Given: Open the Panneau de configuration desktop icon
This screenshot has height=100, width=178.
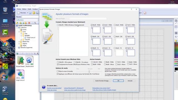Looking at the screenshot, I should point(5,23).
